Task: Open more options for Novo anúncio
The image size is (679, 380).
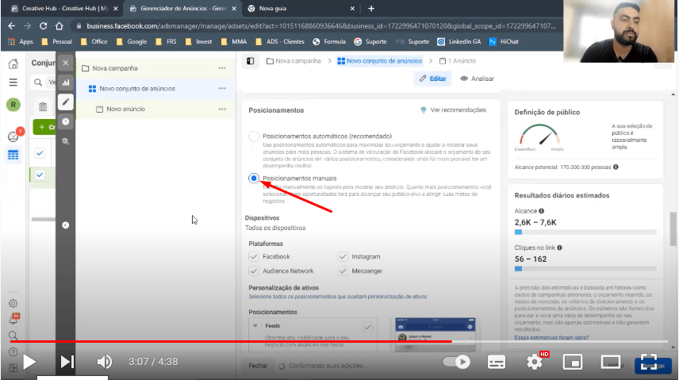Action: coord(222,109)
